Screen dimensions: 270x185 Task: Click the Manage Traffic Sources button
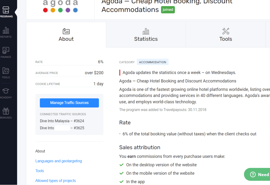pos(69,103)
